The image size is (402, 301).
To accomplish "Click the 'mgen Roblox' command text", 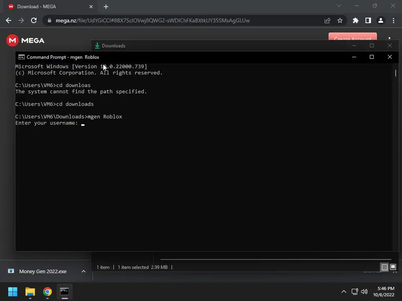I will click(105, 117).
